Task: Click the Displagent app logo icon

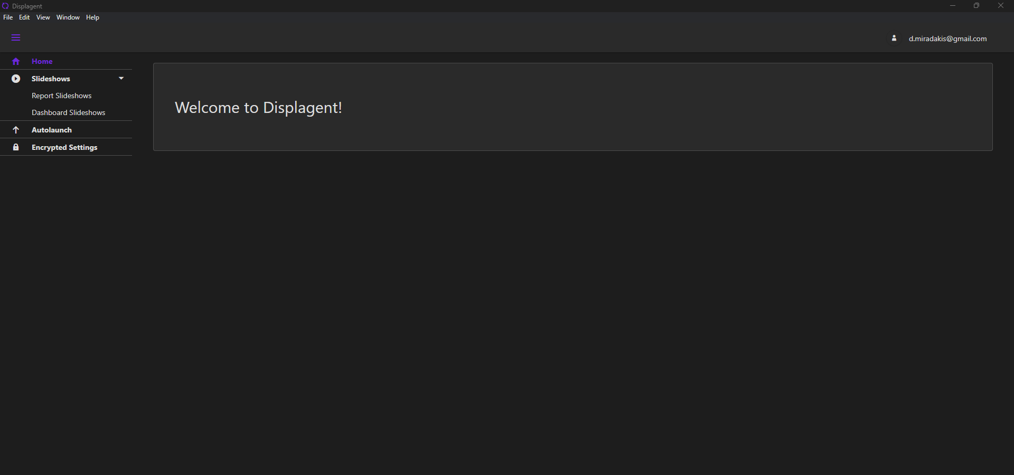Action: click(x=5, y=6)
